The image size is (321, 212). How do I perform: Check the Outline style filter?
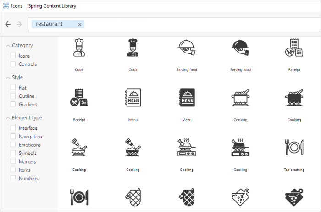tap(13, 95)
